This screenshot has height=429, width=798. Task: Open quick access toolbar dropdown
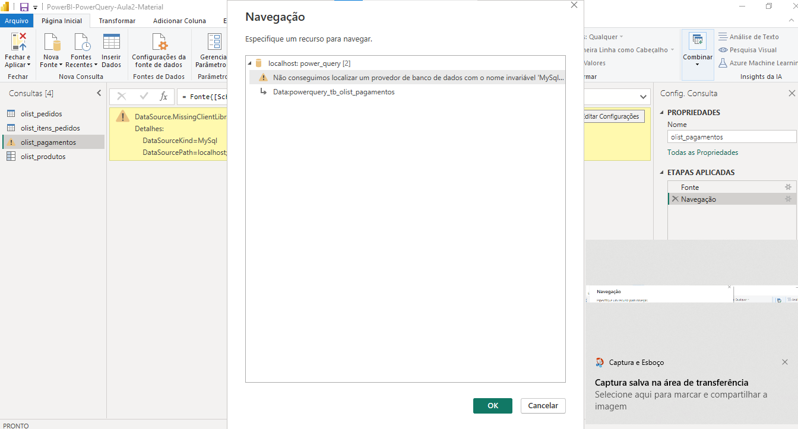coord(36,7)
